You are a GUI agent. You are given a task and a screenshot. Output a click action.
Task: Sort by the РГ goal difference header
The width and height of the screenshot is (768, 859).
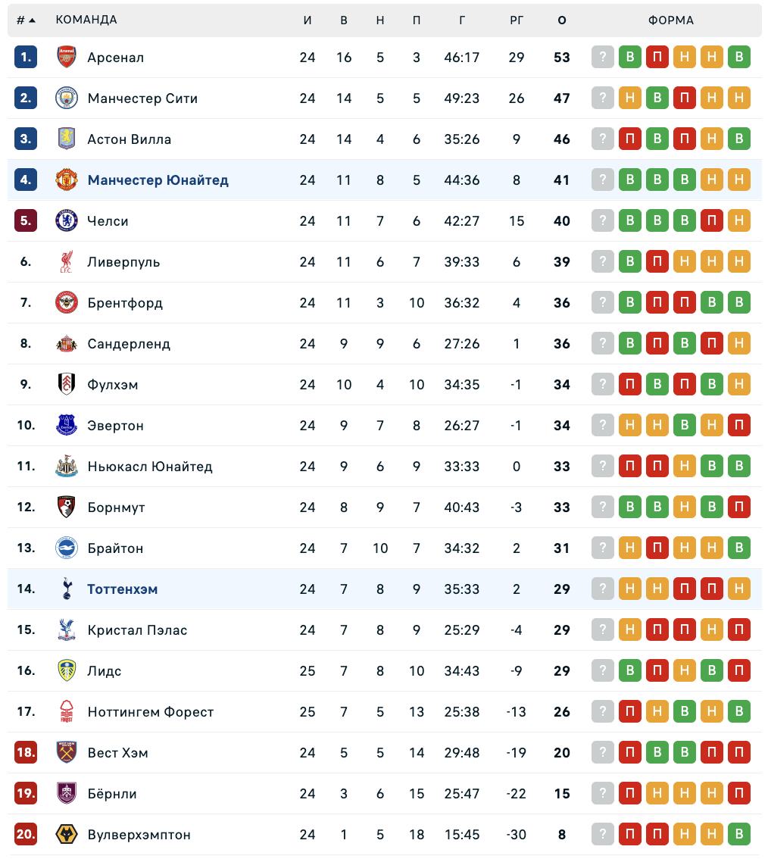(517, 20)
